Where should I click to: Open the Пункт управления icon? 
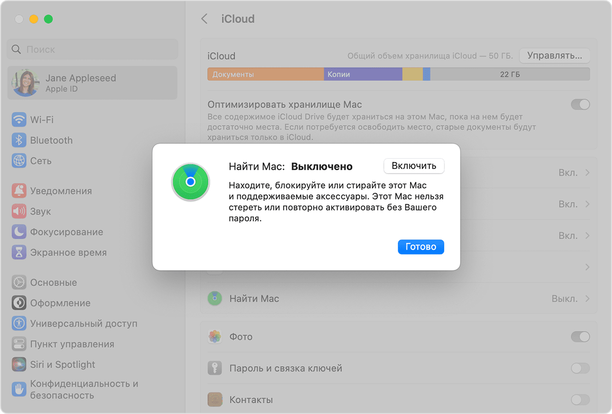pyautogui.click(x=19, y=344)
